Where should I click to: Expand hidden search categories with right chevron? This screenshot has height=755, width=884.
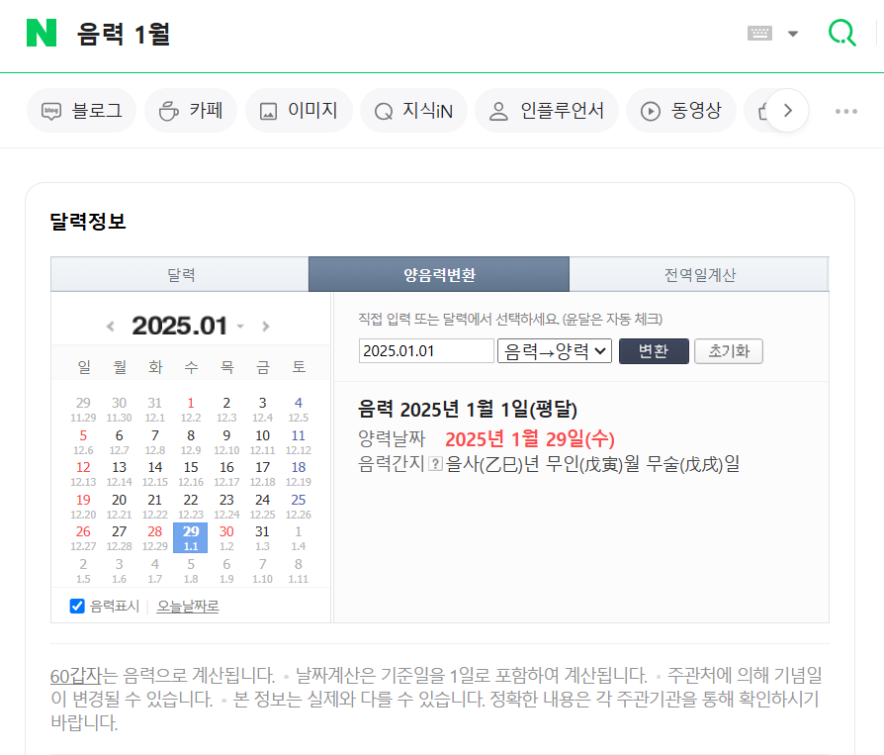click(786, 111)
